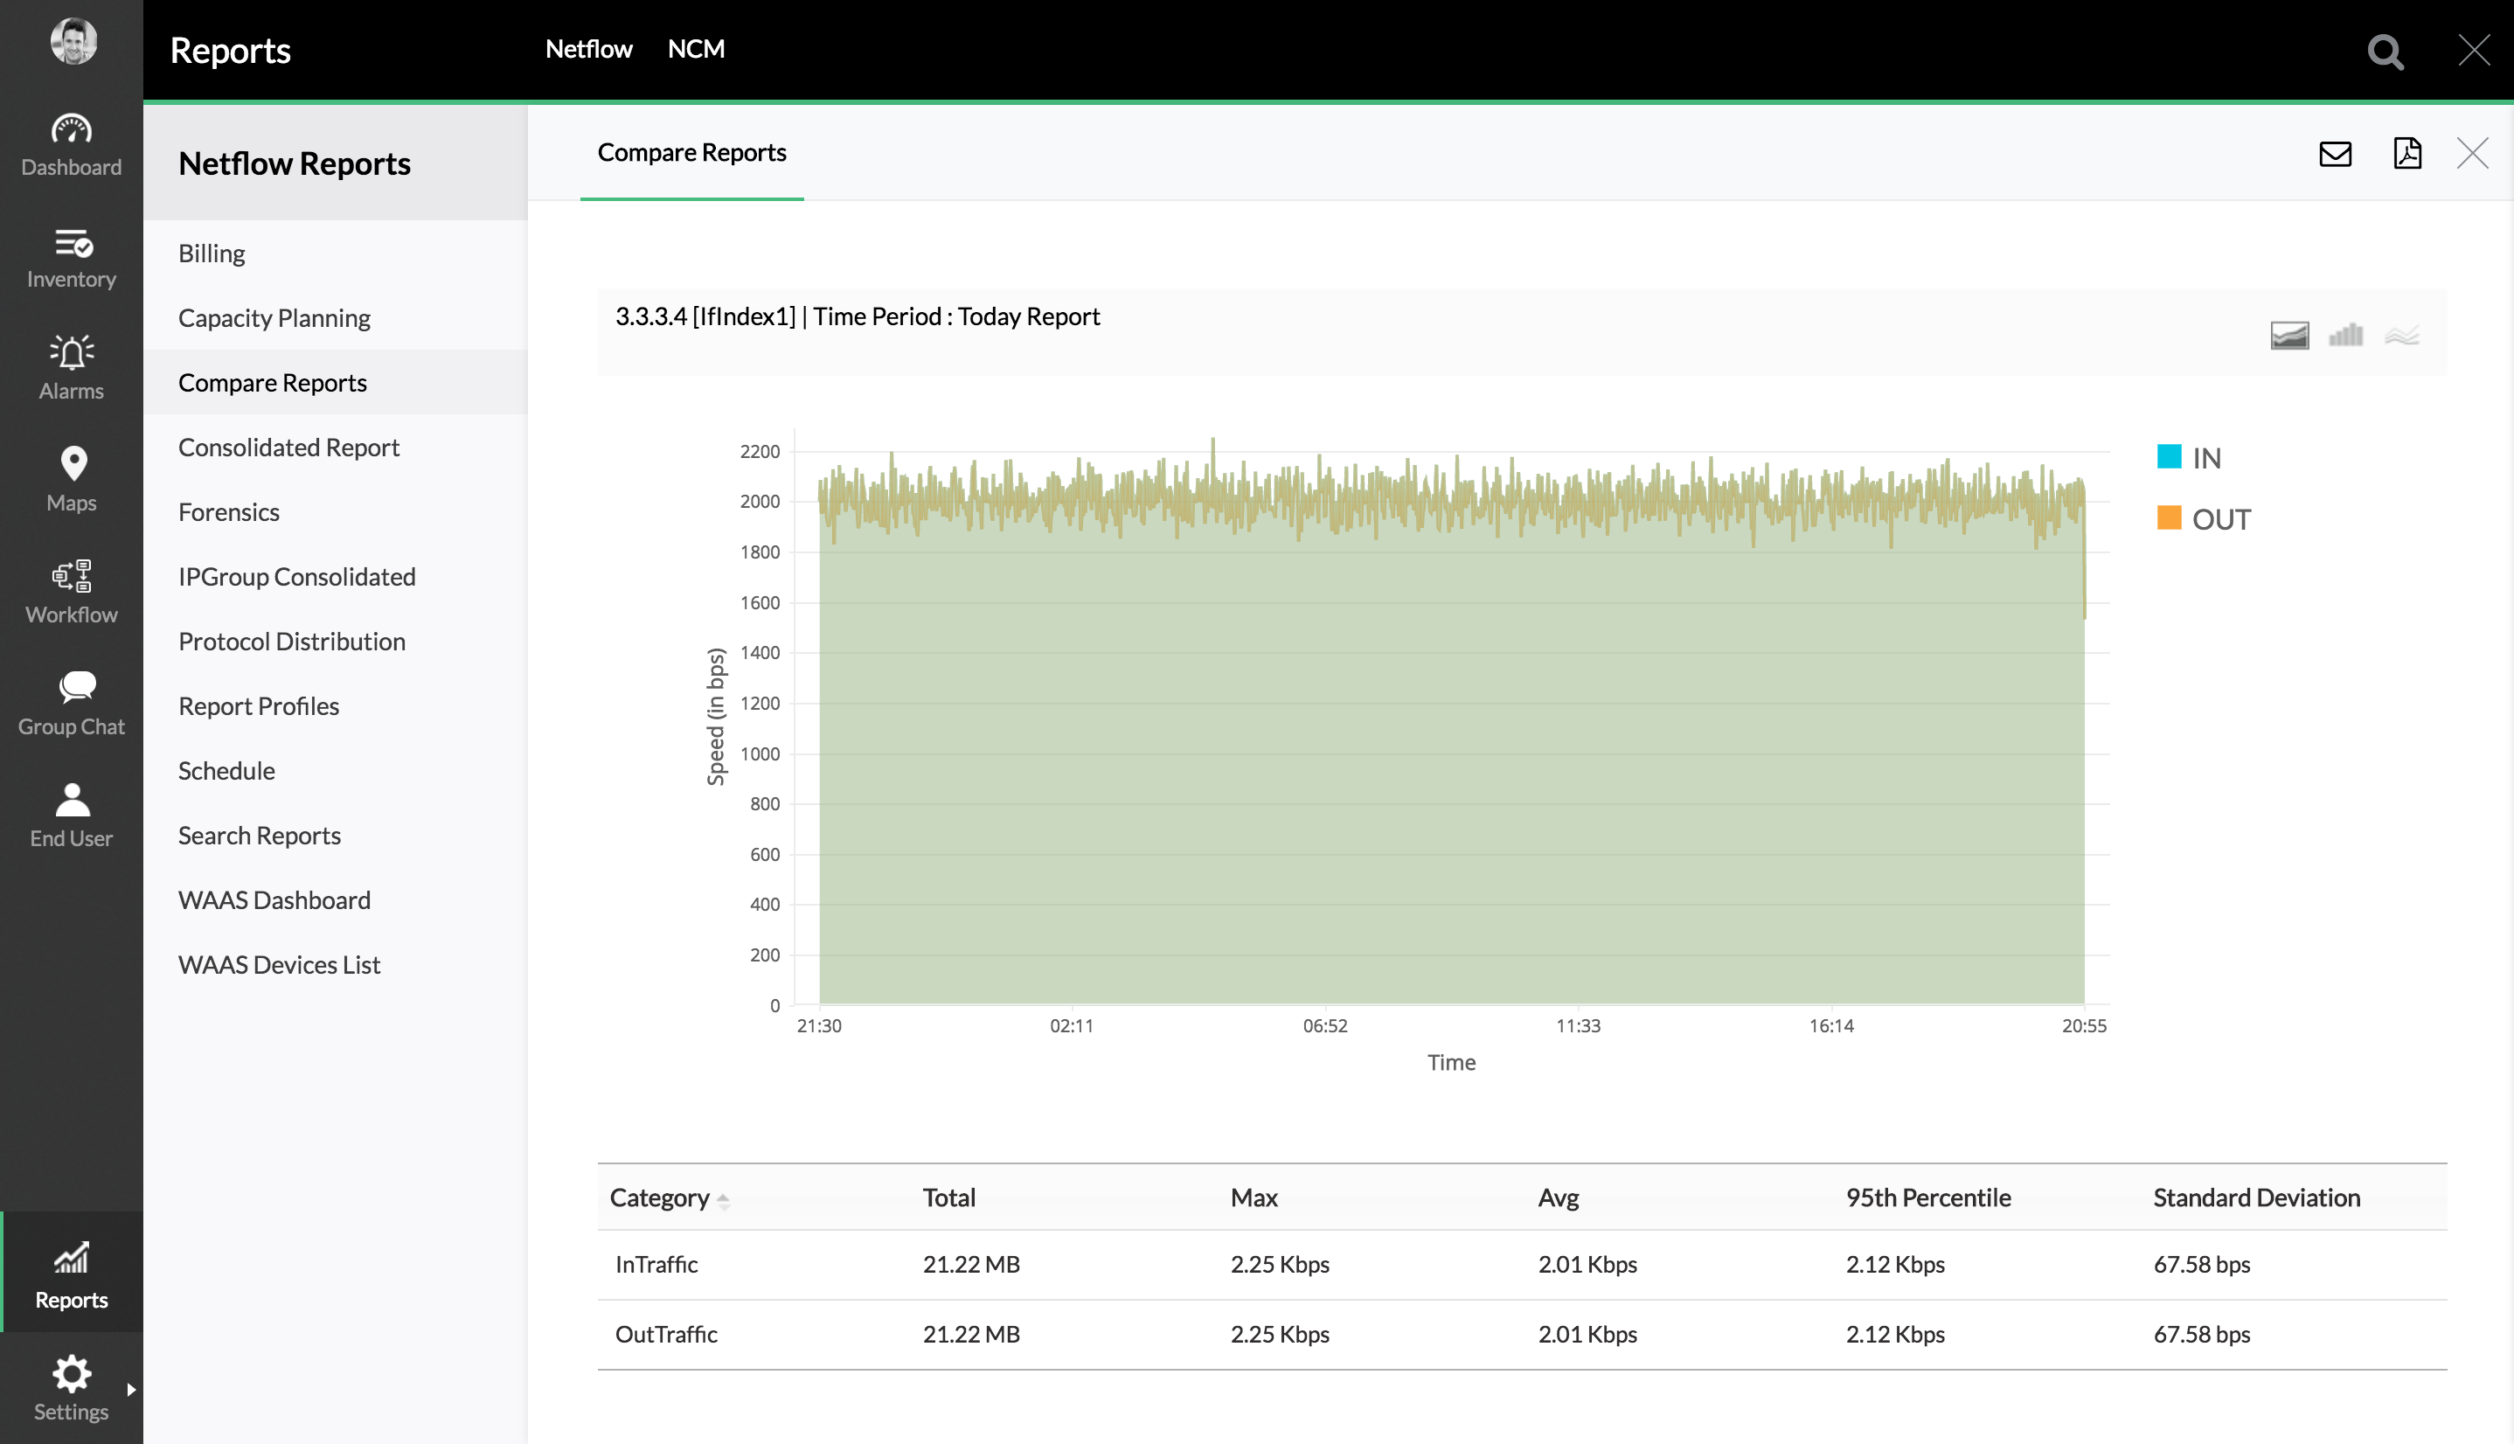2514x1444 pixels.
Task: Open the Workflow section from the sidebar
Action: [71, 589]
